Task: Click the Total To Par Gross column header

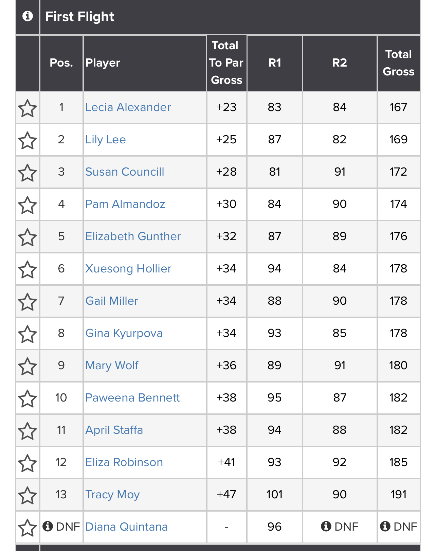Action: 226,63
